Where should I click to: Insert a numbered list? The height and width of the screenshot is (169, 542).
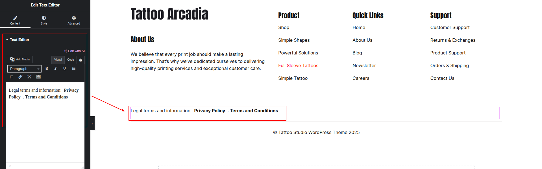click(12, 77)
